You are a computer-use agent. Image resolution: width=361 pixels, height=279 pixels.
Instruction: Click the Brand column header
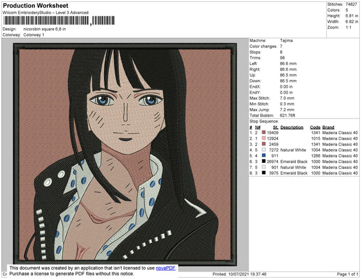tap(328, 127)
